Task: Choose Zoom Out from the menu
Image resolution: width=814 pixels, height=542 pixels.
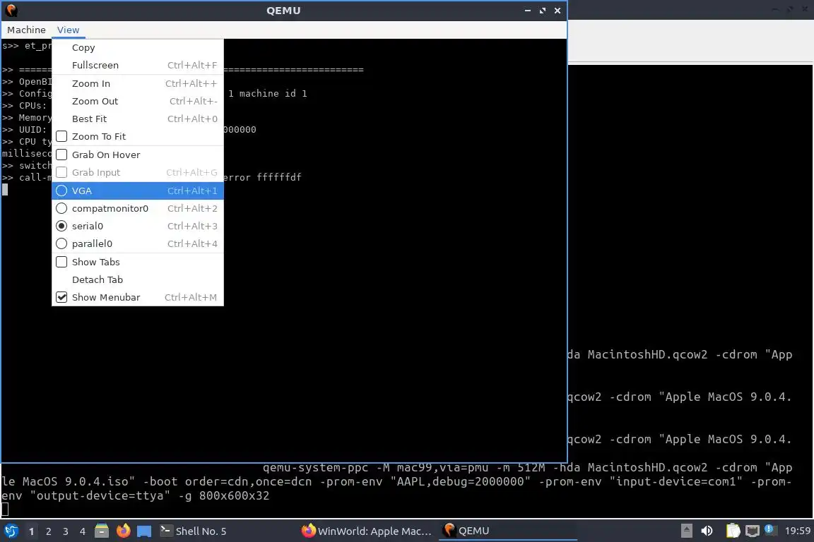Action: pyautogui.click(x=138, y=101)
